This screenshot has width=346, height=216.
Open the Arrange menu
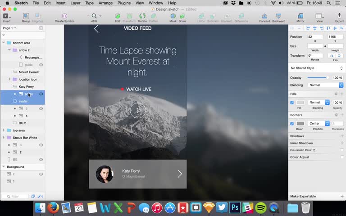click(105, 3)
